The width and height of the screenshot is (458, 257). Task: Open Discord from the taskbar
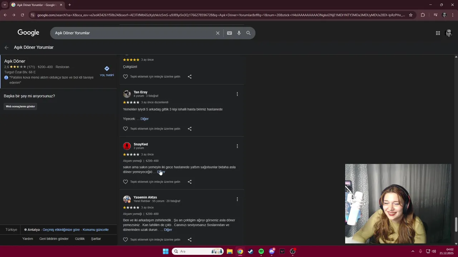[272, 251]
